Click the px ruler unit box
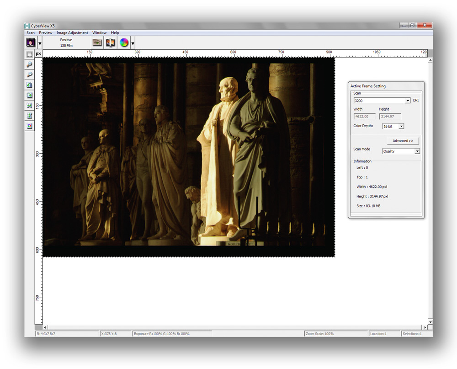The width and height of the screenshot is (457, 369). coord(38,53)
